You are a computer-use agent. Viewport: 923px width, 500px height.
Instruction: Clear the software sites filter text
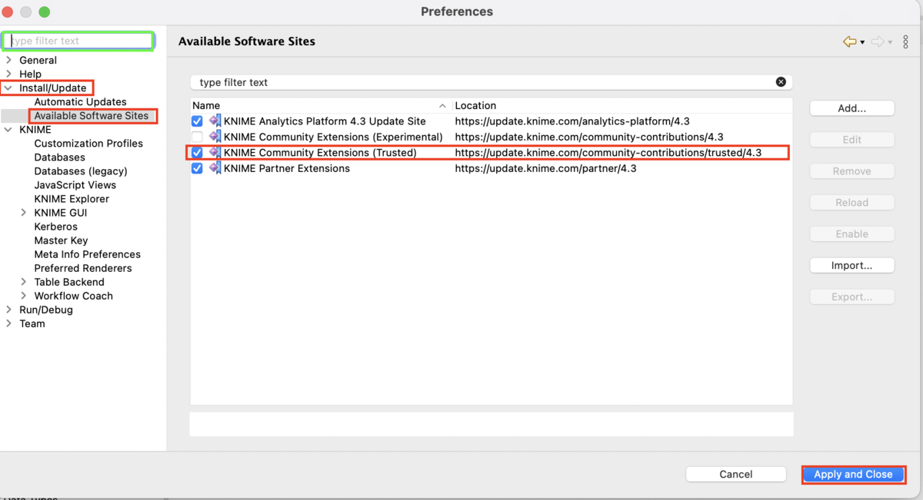click(781, 82)
